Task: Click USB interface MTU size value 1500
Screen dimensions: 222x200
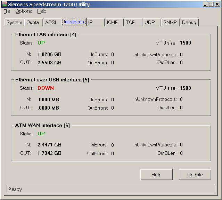Action: click(186, 88)
